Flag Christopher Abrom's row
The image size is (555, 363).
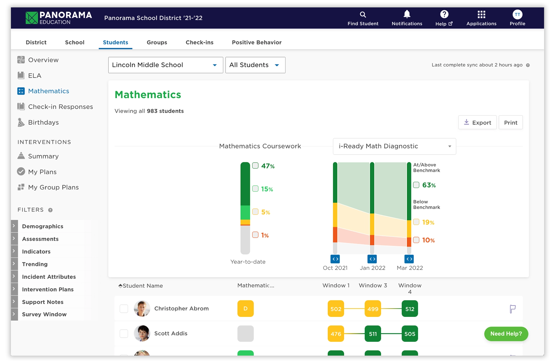point(513,309)
